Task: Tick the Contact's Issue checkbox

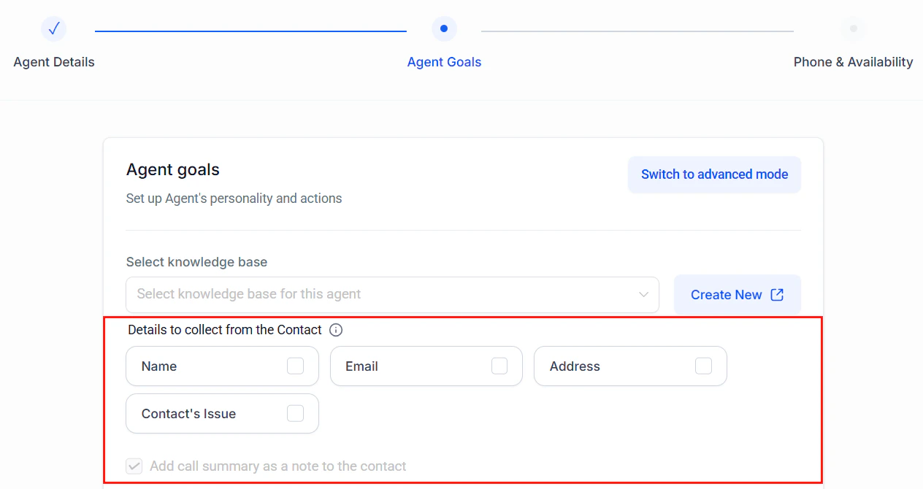Action: (295, 413)
